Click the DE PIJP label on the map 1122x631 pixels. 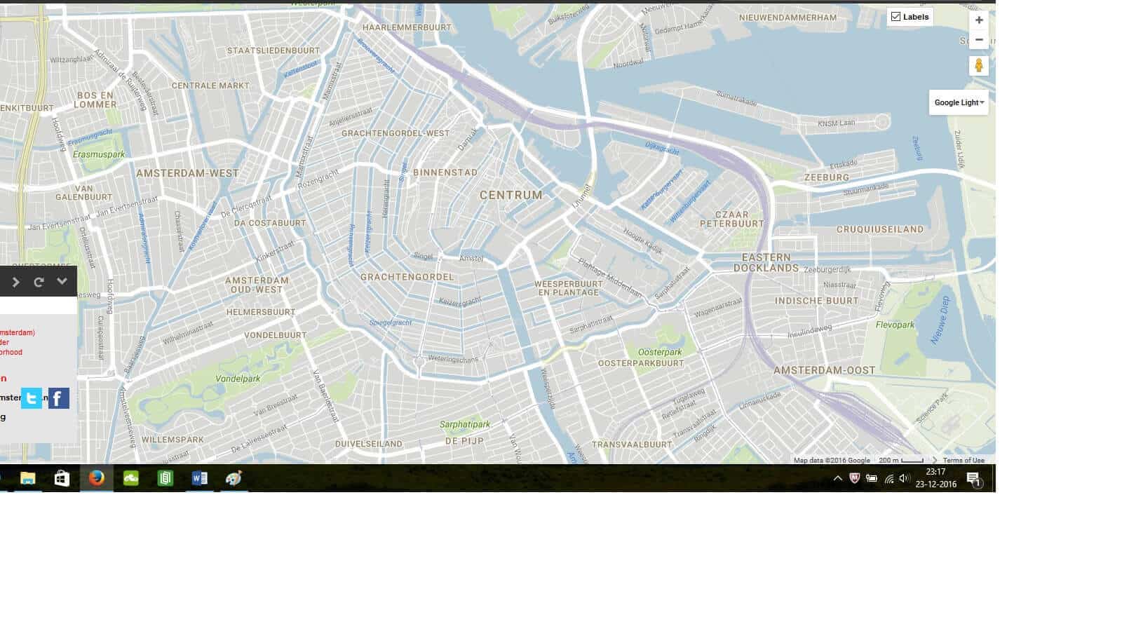(x=464, y=441)
